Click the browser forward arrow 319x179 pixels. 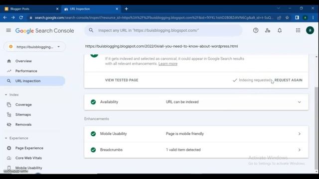click(13, 18)
